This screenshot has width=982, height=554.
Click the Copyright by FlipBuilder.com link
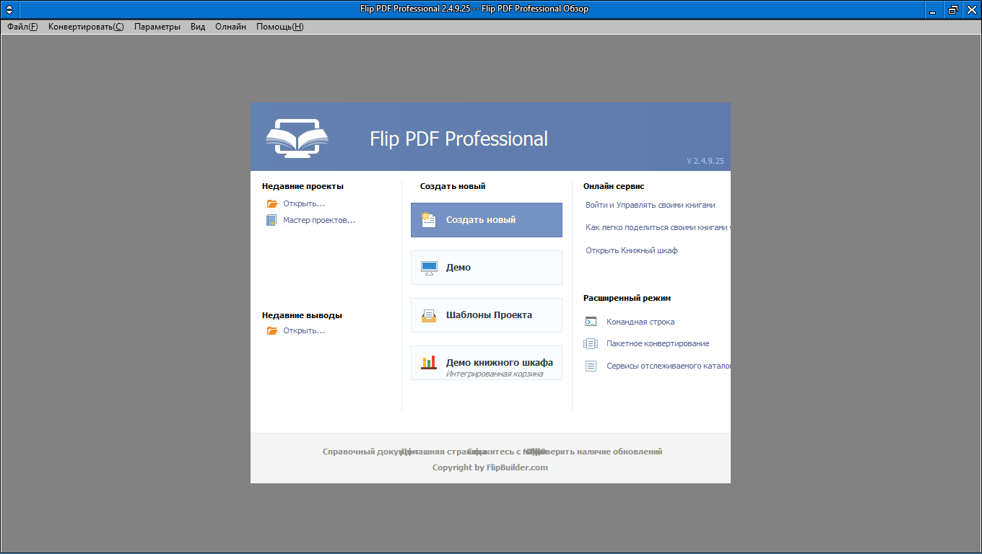490,467
